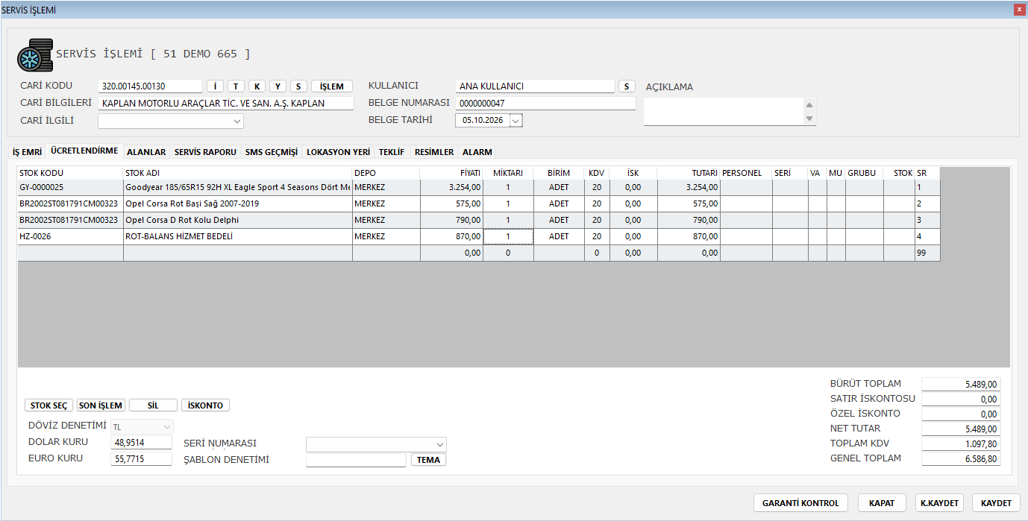Open the Belge Tarihi date picker
The width and height of the screenshot is (1028, 521).
click(516, 120)
